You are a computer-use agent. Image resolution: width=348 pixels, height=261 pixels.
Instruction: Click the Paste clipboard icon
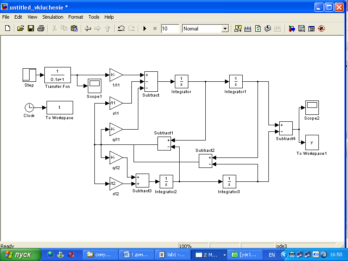[74, 28]
